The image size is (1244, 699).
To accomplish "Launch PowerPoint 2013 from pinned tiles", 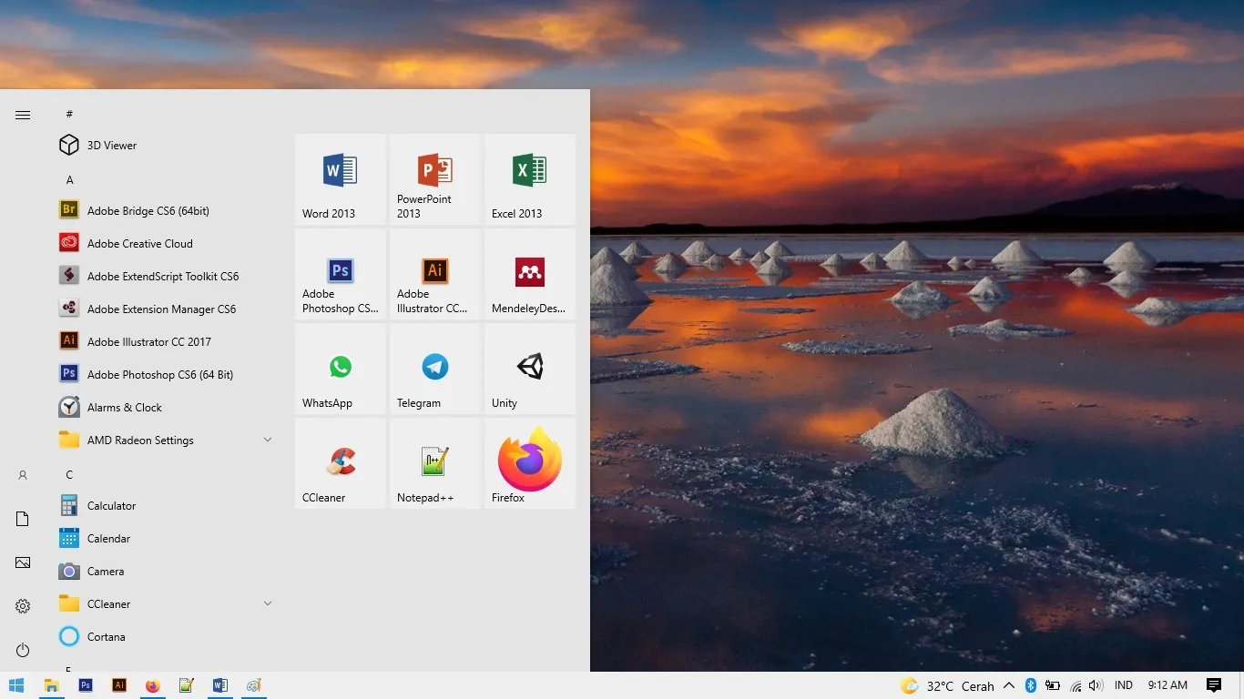I will coord(435,179).
